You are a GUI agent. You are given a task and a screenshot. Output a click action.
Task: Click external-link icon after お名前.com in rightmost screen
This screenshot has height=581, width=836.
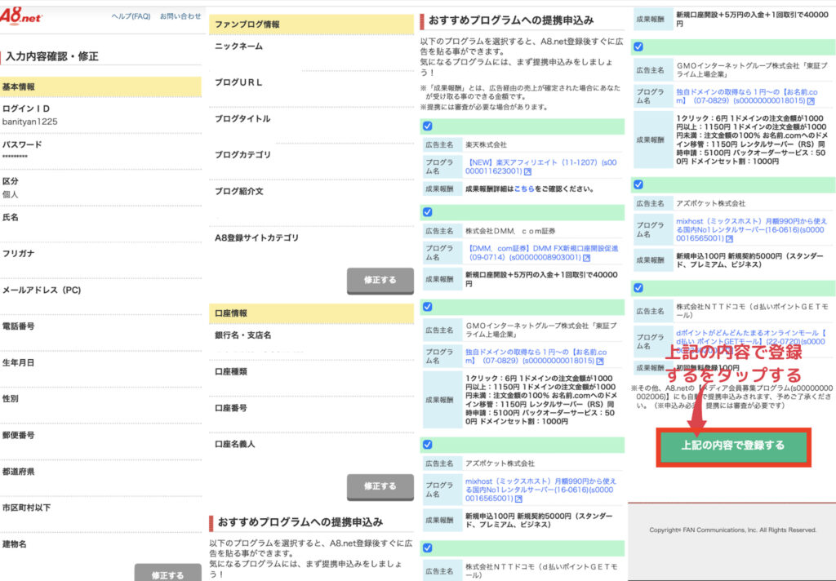pyautogui.click(x=811, y=100)
